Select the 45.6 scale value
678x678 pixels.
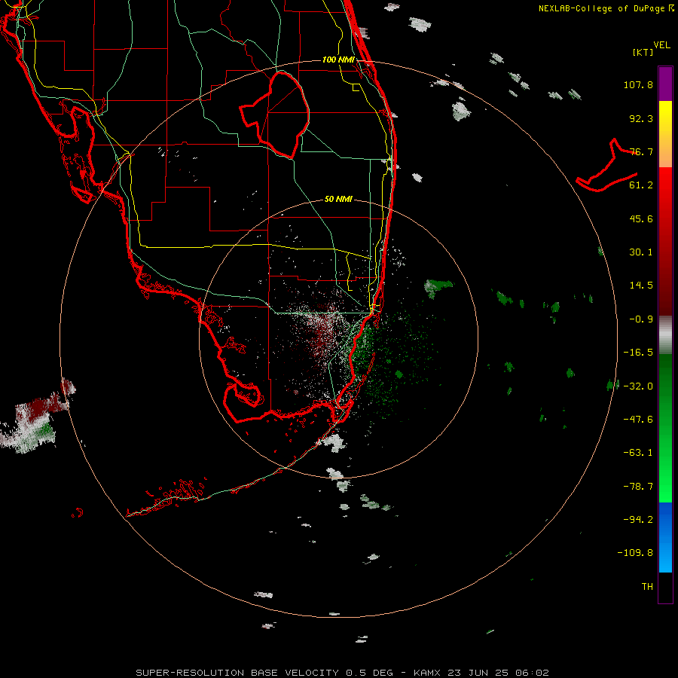pos(641,218)
